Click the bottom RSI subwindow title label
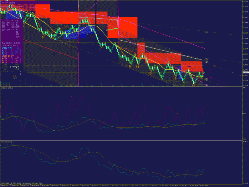Screen dimensions: 249x187 [6, 142]
